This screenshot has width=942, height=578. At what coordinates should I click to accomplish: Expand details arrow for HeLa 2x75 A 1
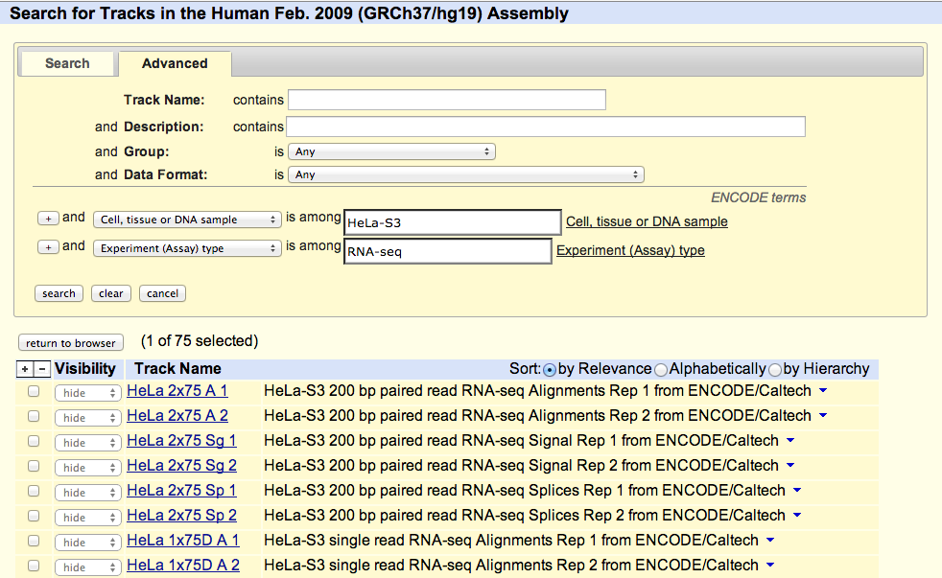tap(823, 391)
